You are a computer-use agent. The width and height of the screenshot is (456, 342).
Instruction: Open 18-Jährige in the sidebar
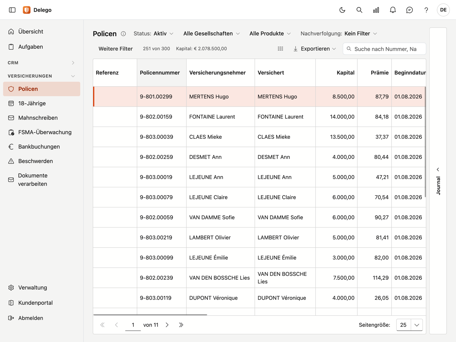[41, 103]
